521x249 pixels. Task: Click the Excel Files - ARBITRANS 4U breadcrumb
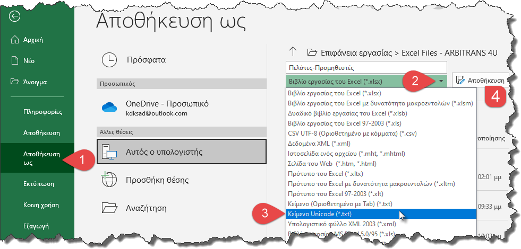tap(449, 53)
